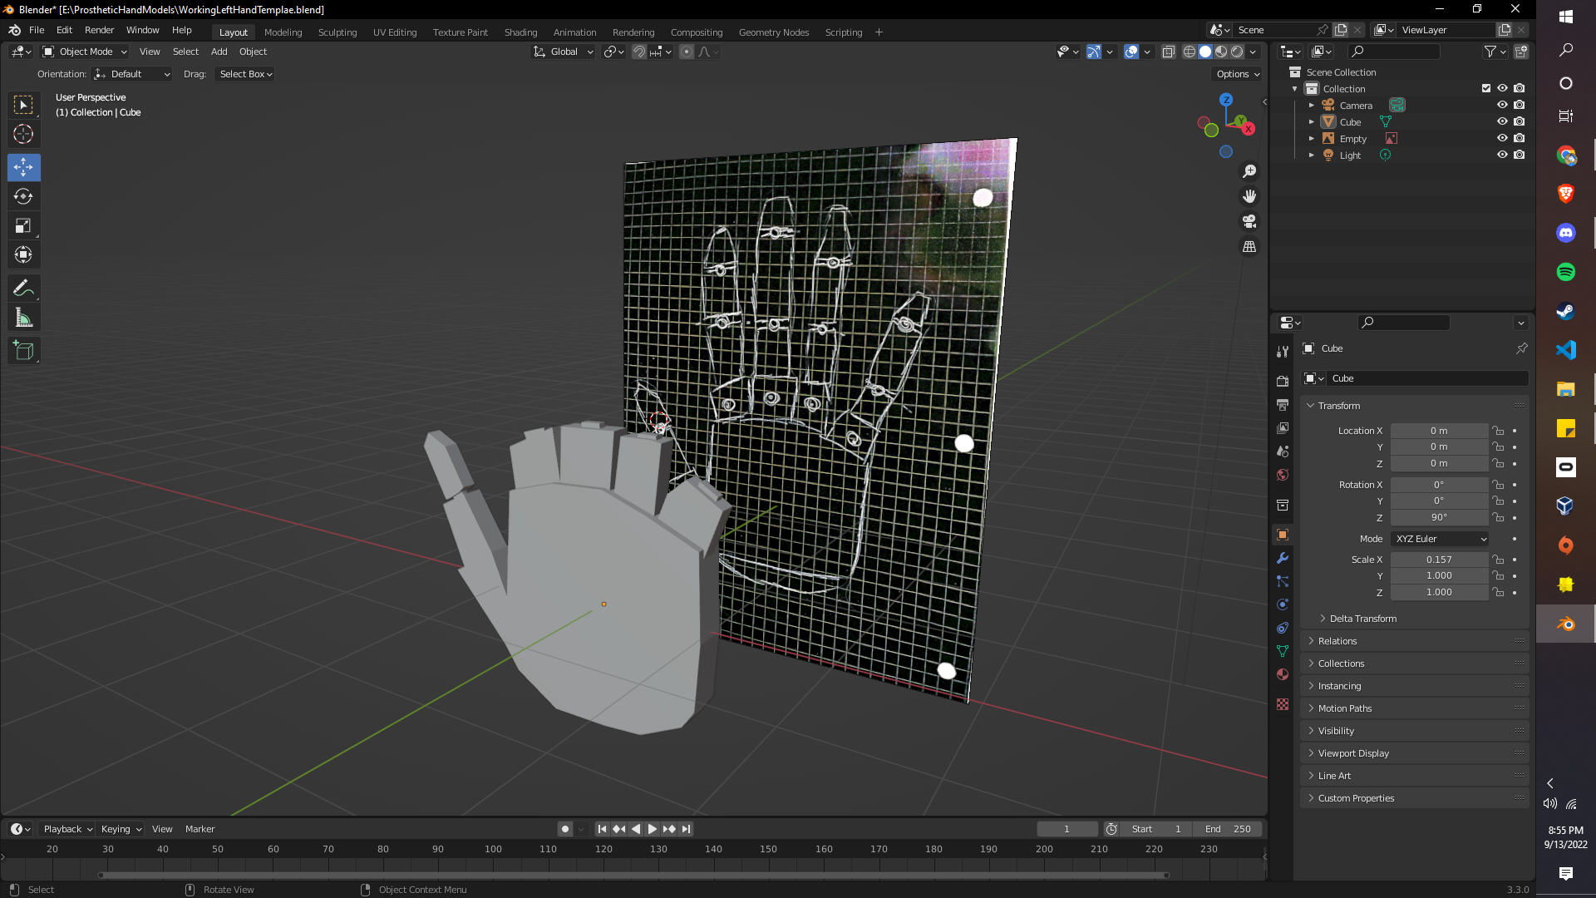Lock the Location X channel

click(x=1498, y=431)
